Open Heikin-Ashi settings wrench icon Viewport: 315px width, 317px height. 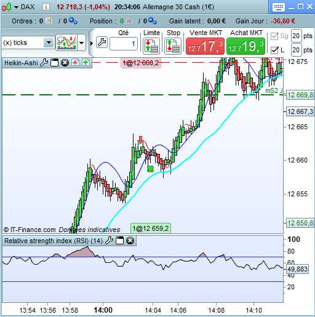tap(44, 63)
